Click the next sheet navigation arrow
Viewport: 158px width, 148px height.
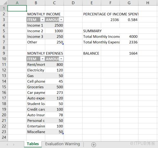tap(14, 145)
